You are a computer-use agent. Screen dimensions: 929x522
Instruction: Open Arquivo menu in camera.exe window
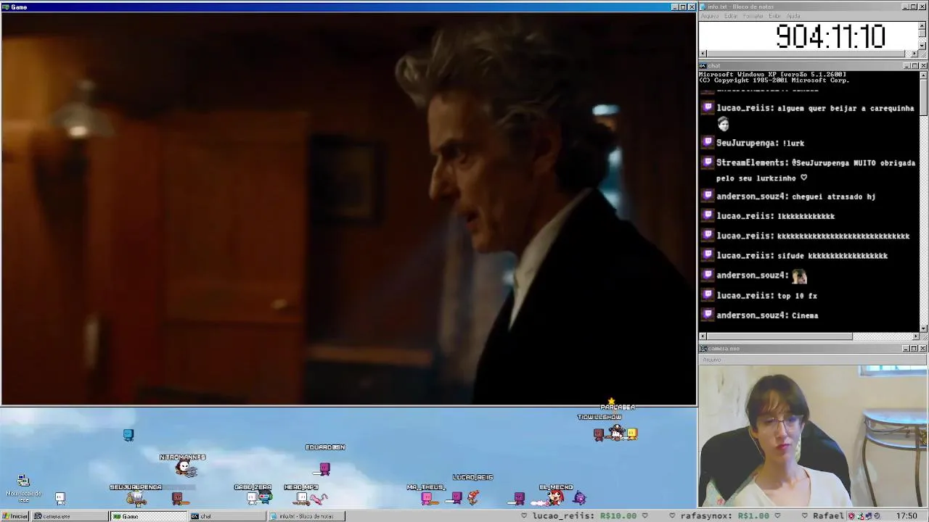711,360
